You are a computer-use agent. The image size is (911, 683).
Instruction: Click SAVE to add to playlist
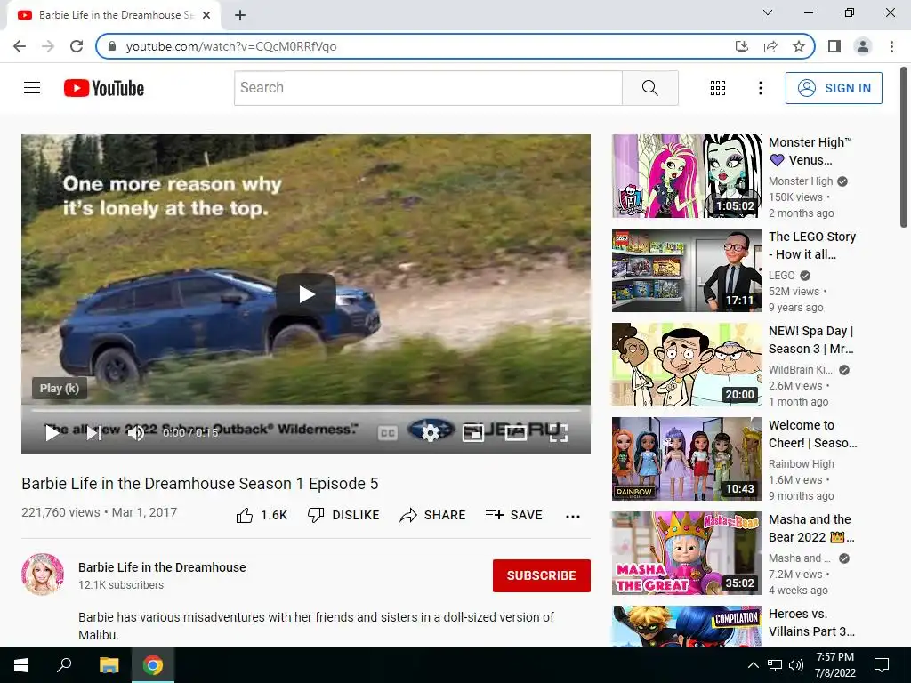513,515
